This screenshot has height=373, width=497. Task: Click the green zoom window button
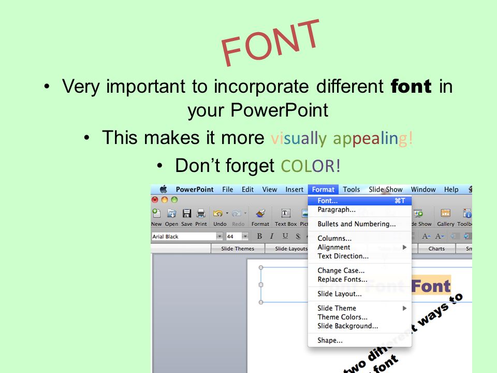(x=174, y=200)
